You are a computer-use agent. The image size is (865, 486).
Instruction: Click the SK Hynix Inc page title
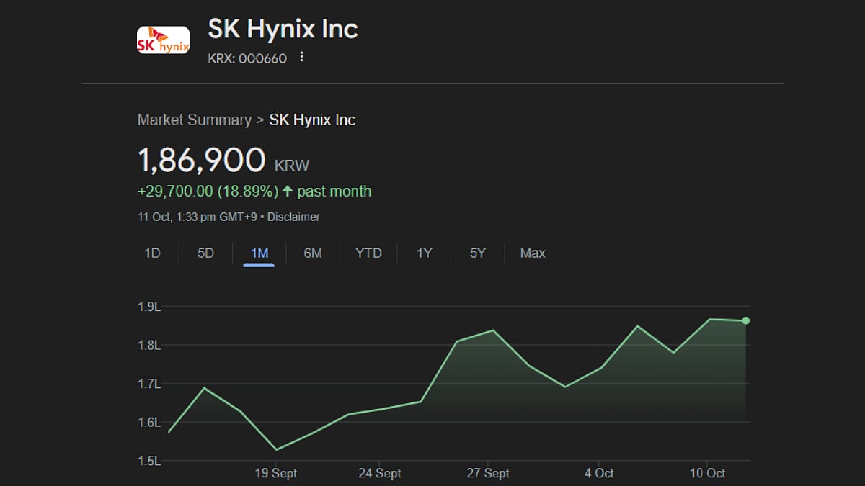(x=283, y=30)
